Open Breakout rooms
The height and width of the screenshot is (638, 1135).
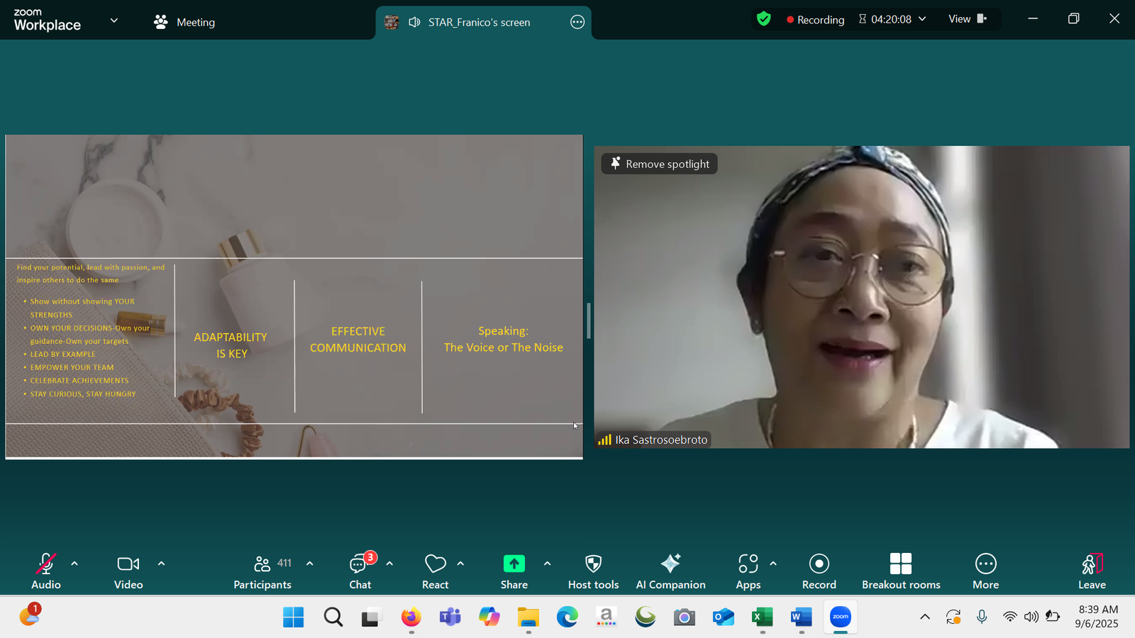pos(900,571)
